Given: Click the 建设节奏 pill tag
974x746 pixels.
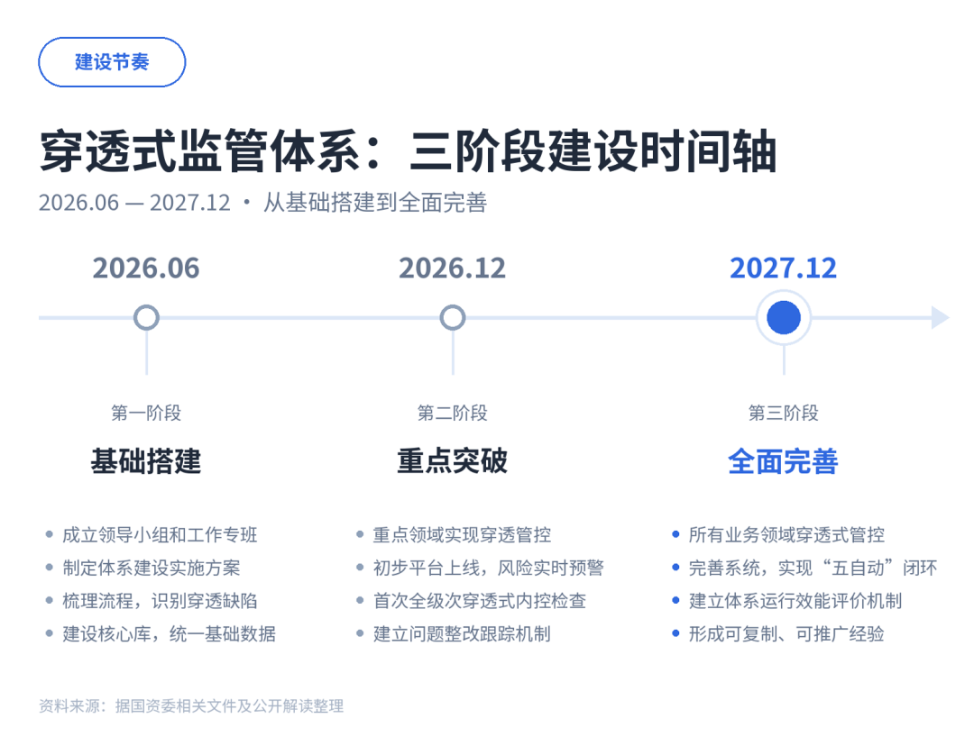Looking at the screenshot, I should [x=112, y=62].
